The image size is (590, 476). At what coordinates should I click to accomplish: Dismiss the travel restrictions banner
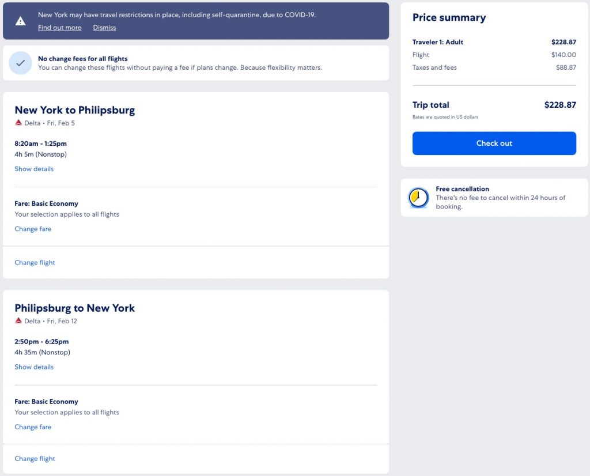(x=104, y=28)
